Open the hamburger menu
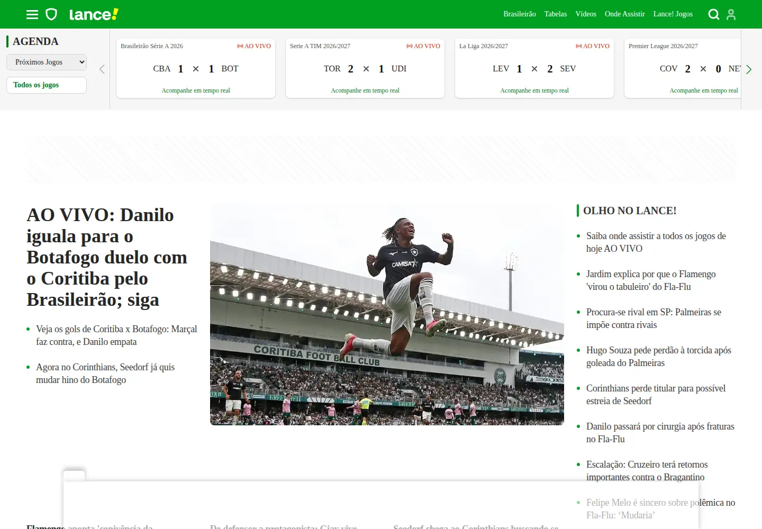Viewport: 762px width, 529px height. pos(32,14)
